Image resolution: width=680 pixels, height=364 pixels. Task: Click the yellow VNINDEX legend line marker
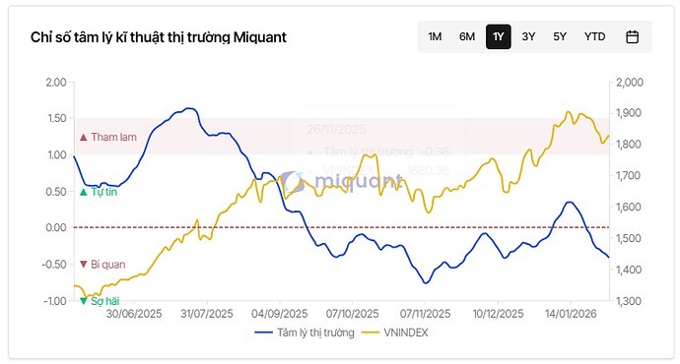coord(371,333)
